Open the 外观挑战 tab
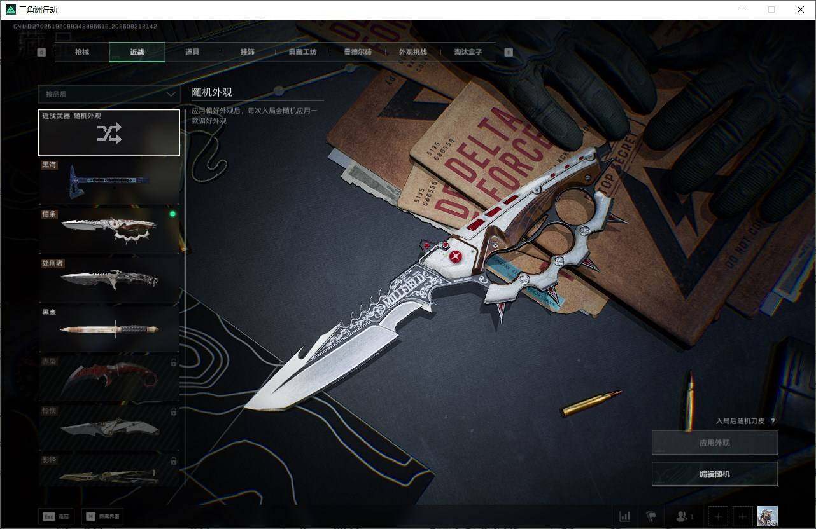 (413, 52)
